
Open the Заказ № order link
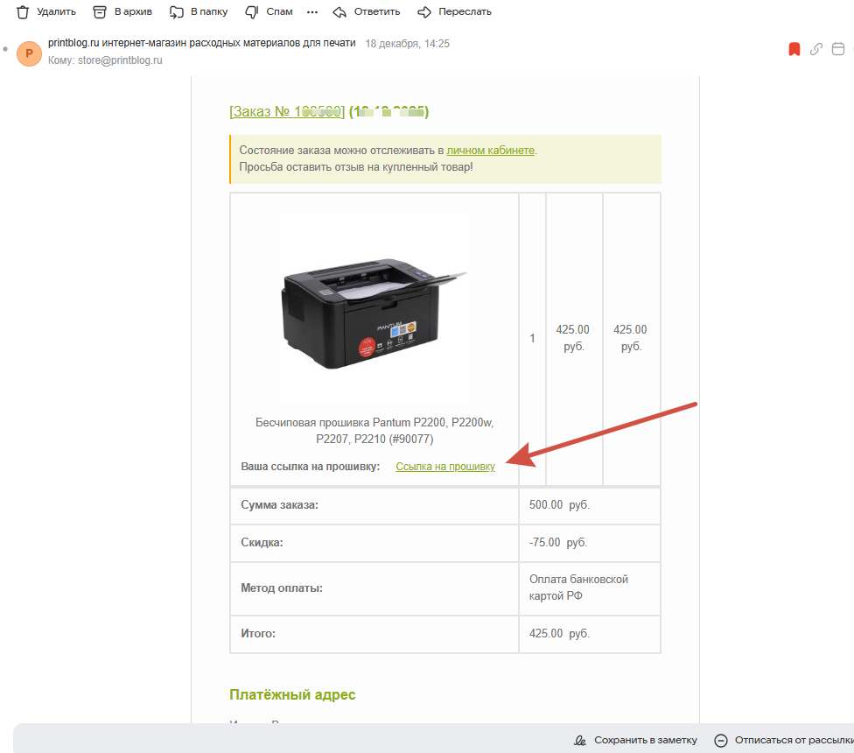tap(287, 111)
